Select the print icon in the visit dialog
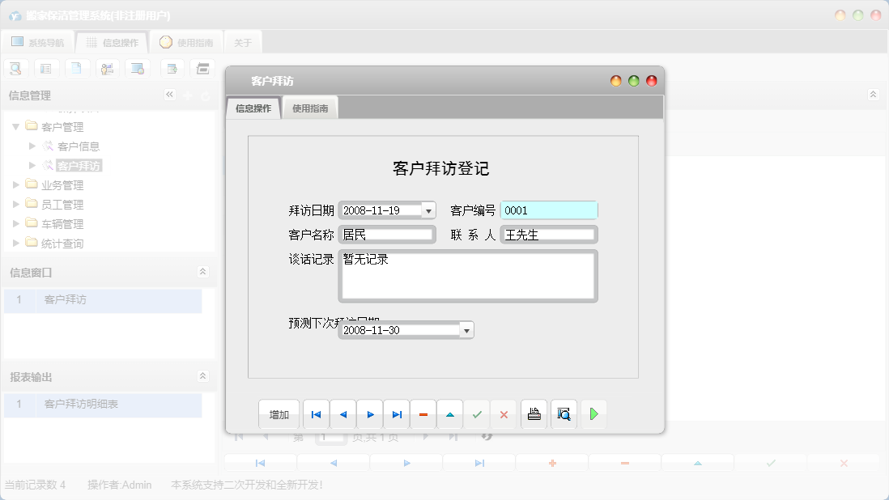This screenshot has width=889, height=500. (534, 414)
